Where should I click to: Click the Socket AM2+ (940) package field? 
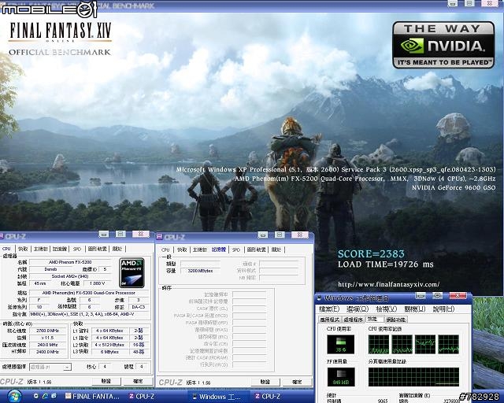point(70,276)
